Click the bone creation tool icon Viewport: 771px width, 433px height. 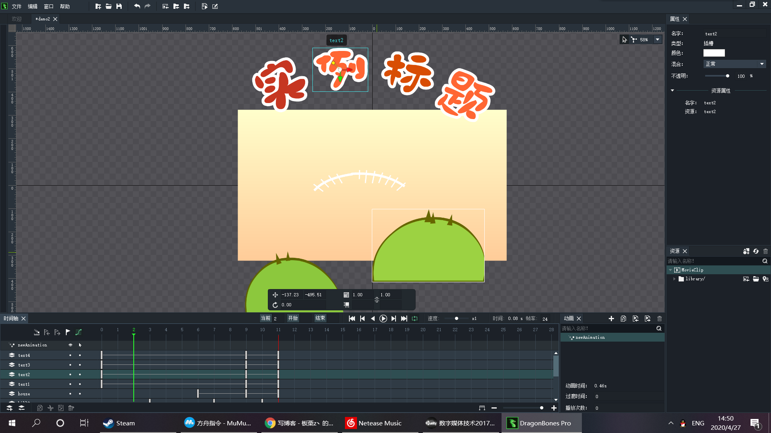634,40
